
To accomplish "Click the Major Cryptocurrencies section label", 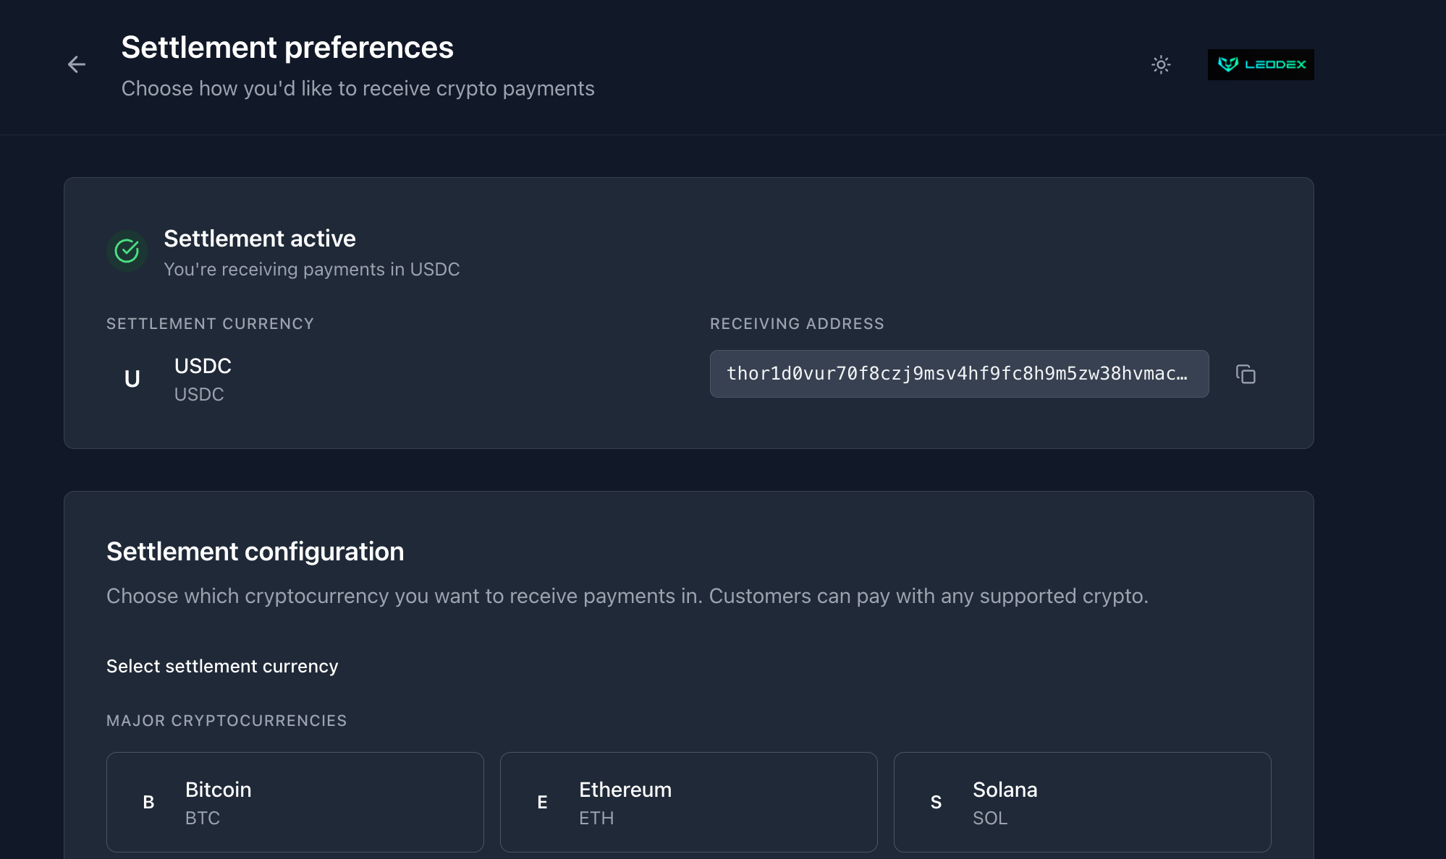I will [227, 721].
